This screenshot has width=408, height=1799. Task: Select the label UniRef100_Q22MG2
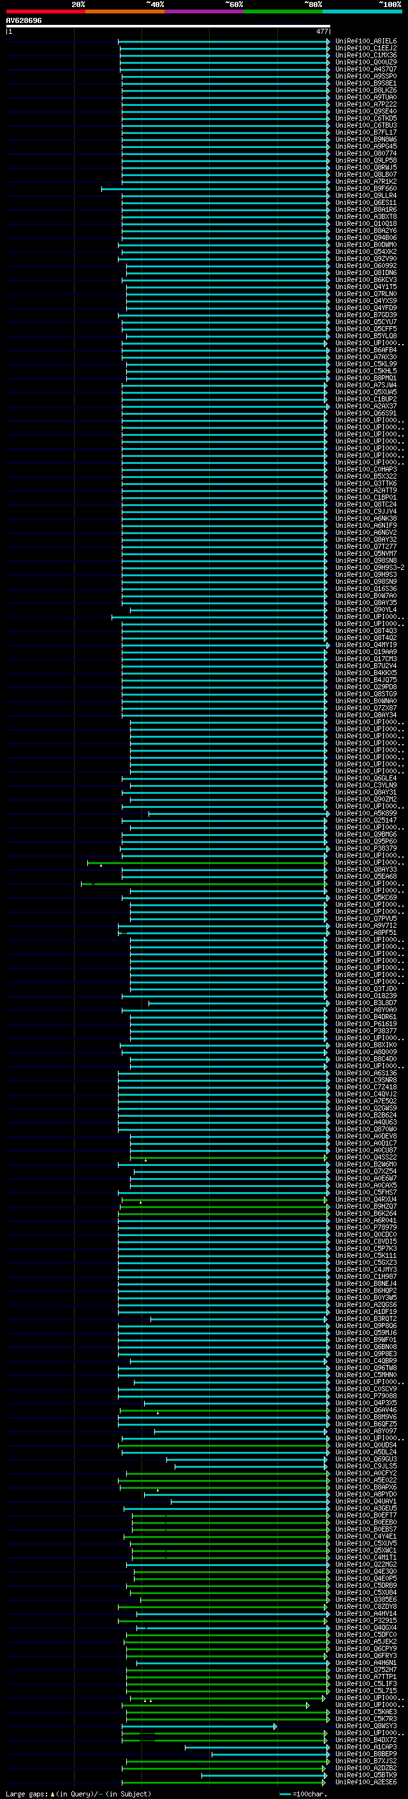(x=365, y=1564)
